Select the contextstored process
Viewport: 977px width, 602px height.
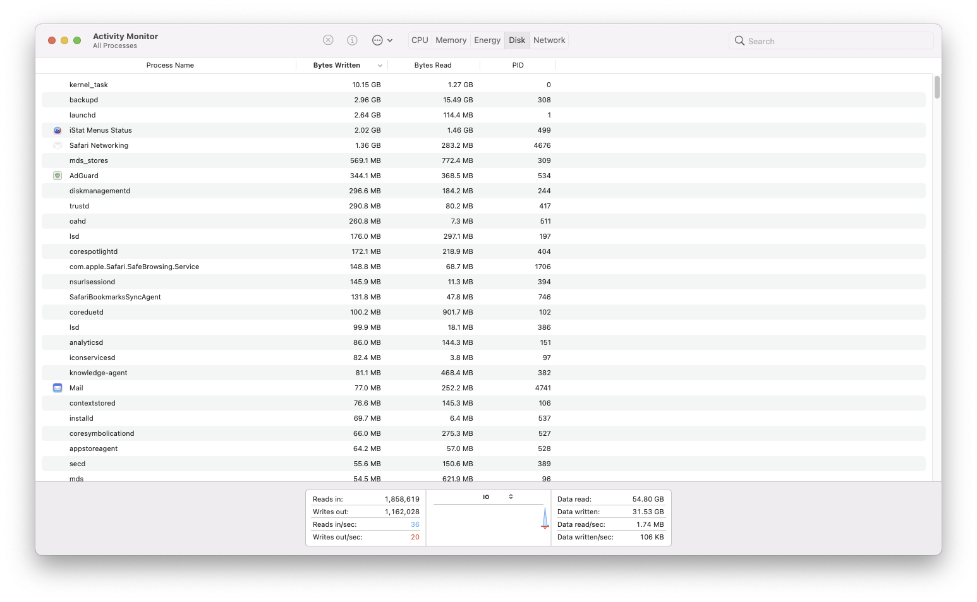(483, 403)
